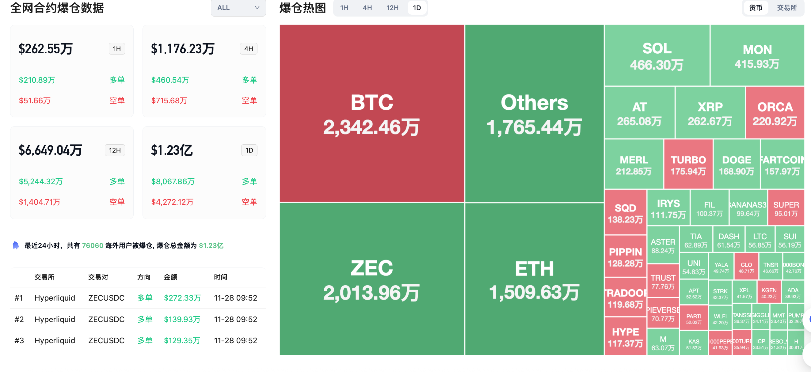
Task: Select the 12H heatmap tab
Action: coord(392,8)
